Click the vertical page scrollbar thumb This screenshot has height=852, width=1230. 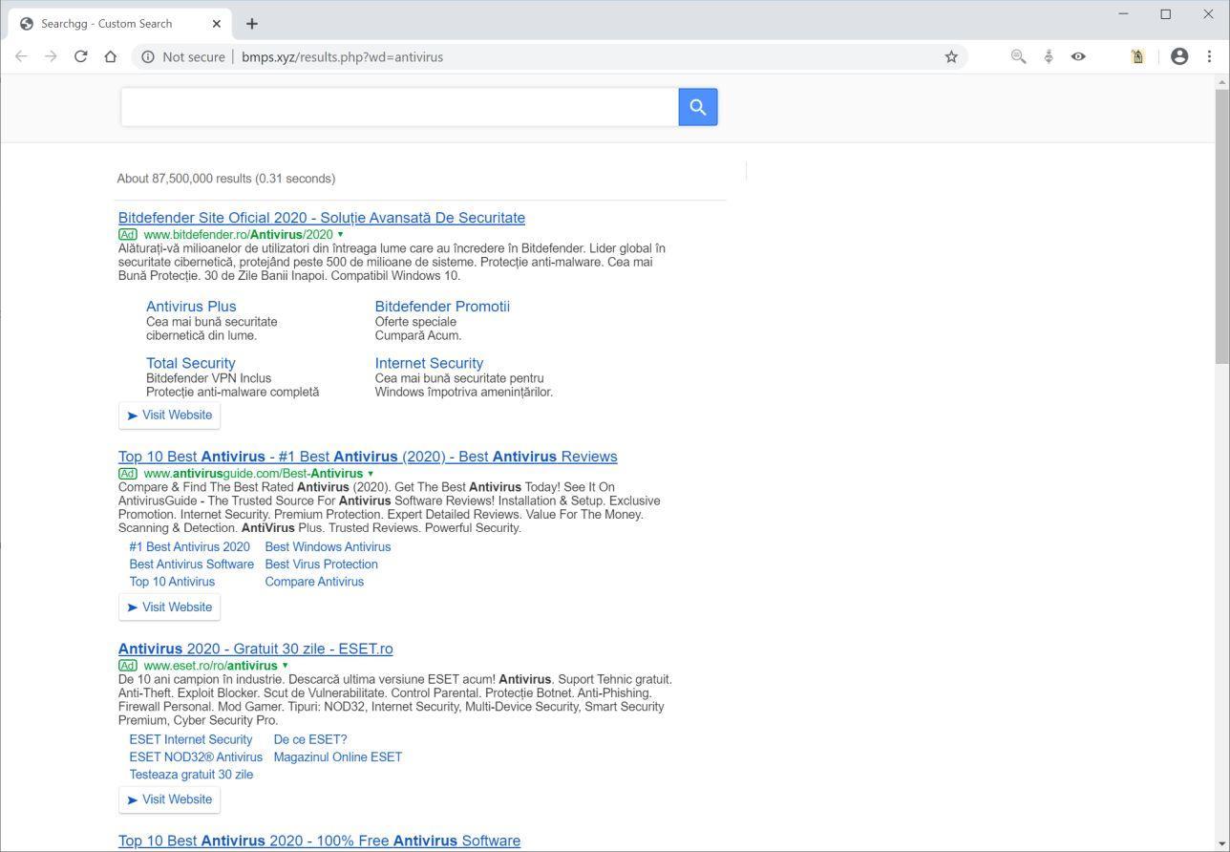(x=1221, y=226)
